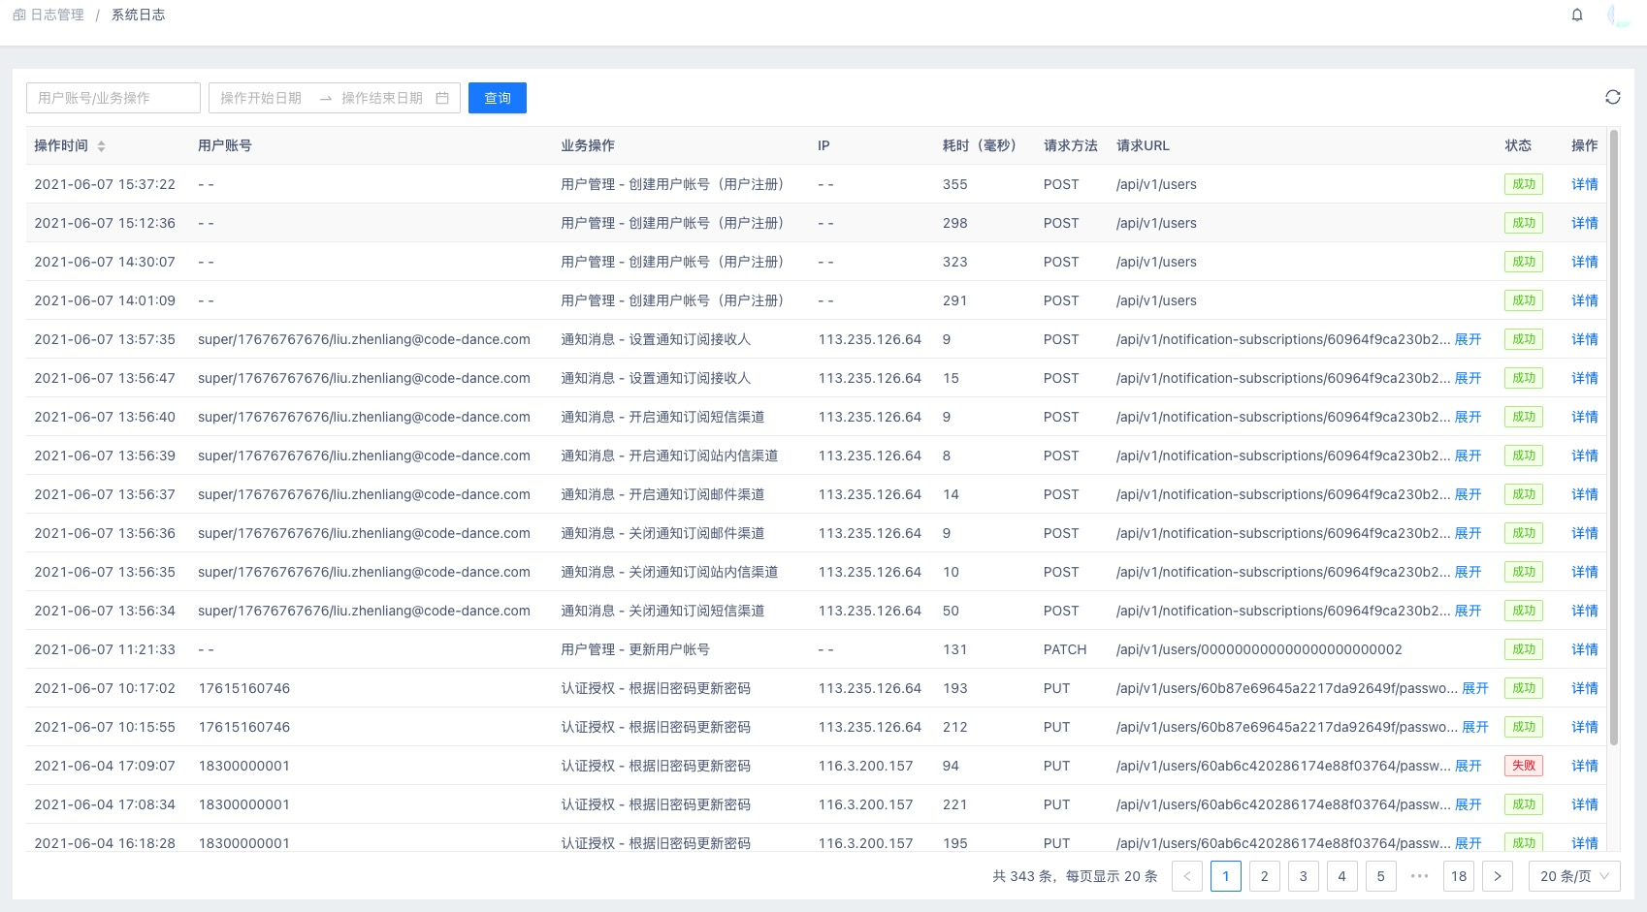
Task: Open 详情 for 2021-06-07 15:12:36 row
Action: 1585,223
